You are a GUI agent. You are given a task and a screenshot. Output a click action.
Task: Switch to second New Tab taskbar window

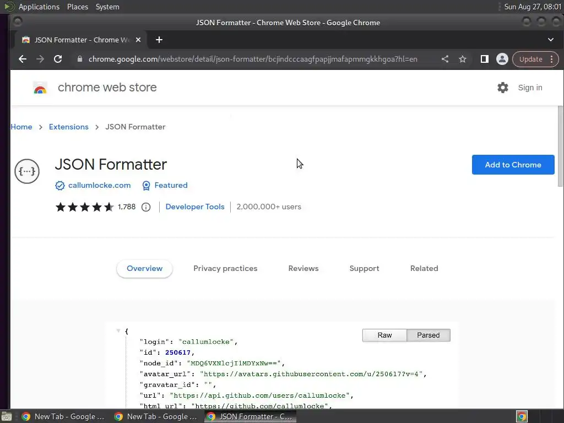156,416
